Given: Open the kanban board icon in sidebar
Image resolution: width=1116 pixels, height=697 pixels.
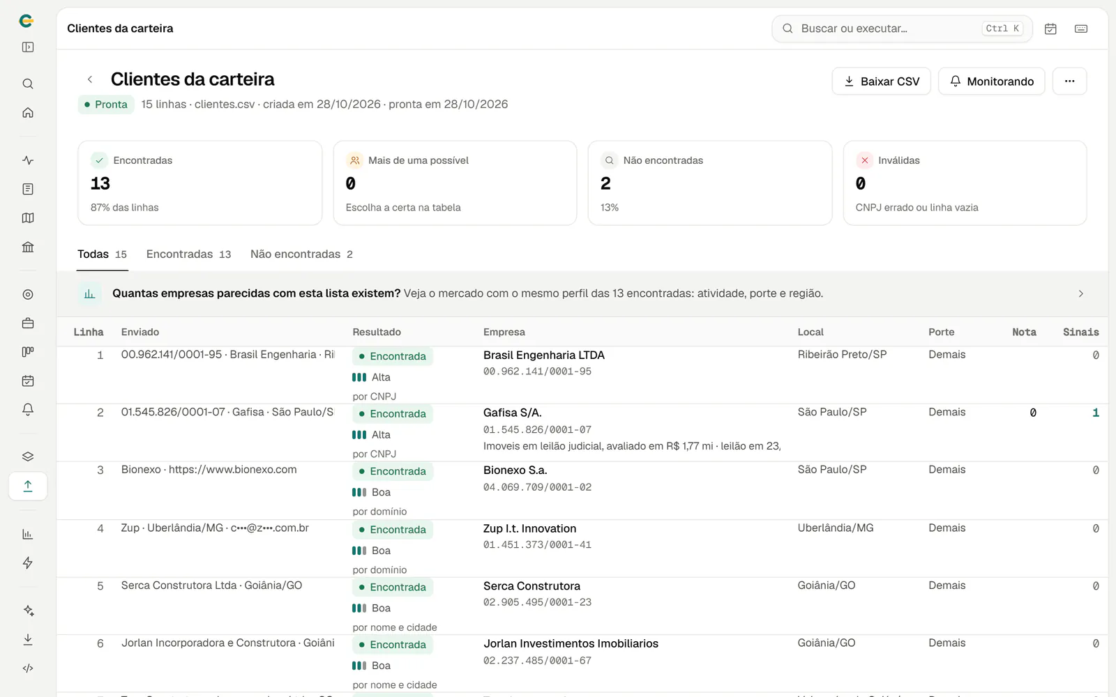Looking at the screenshot, I should pos(28,352).
